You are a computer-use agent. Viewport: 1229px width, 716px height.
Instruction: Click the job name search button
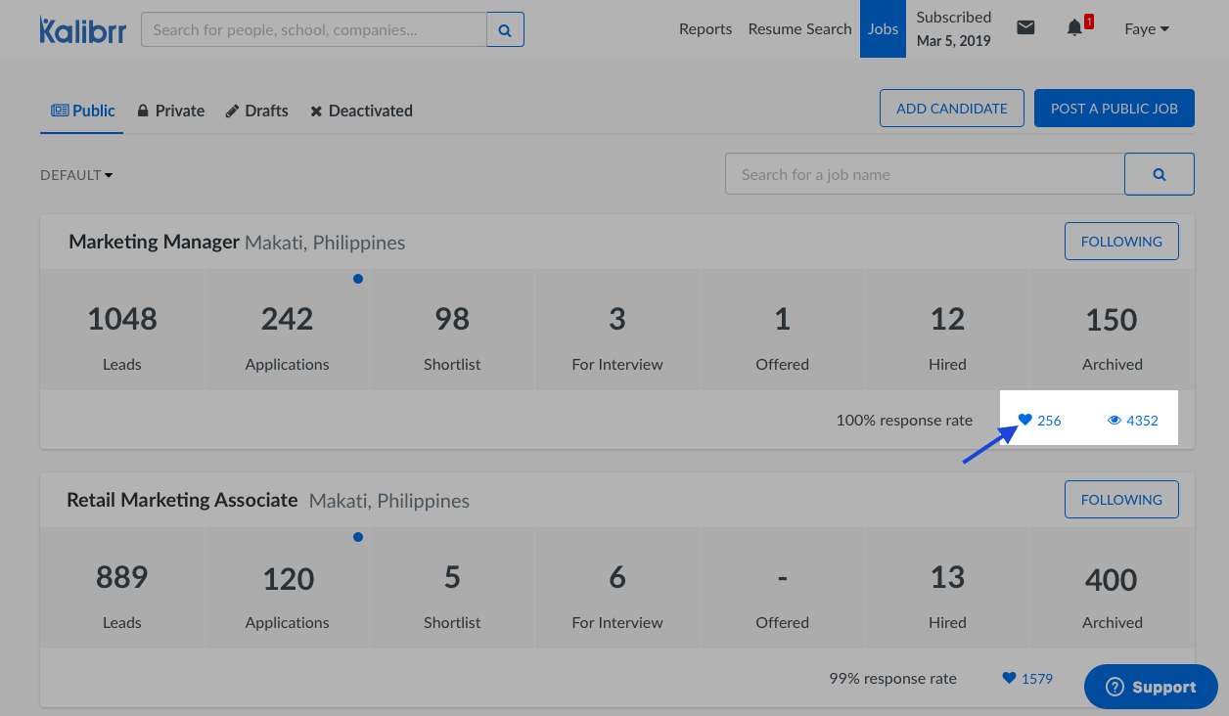point(1159,174)
